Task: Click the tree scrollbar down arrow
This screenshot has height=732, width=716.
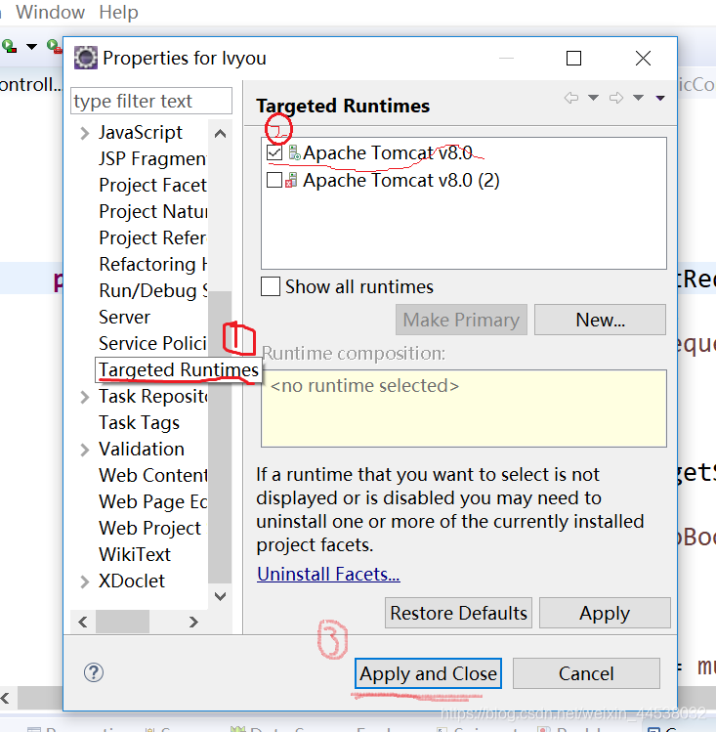Action: coord(220,596)
